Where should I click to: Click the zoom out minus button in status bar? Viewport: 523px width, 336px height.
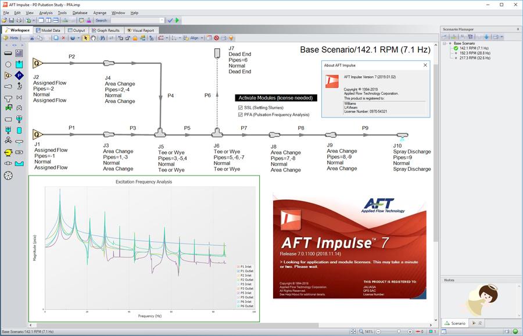378,332
